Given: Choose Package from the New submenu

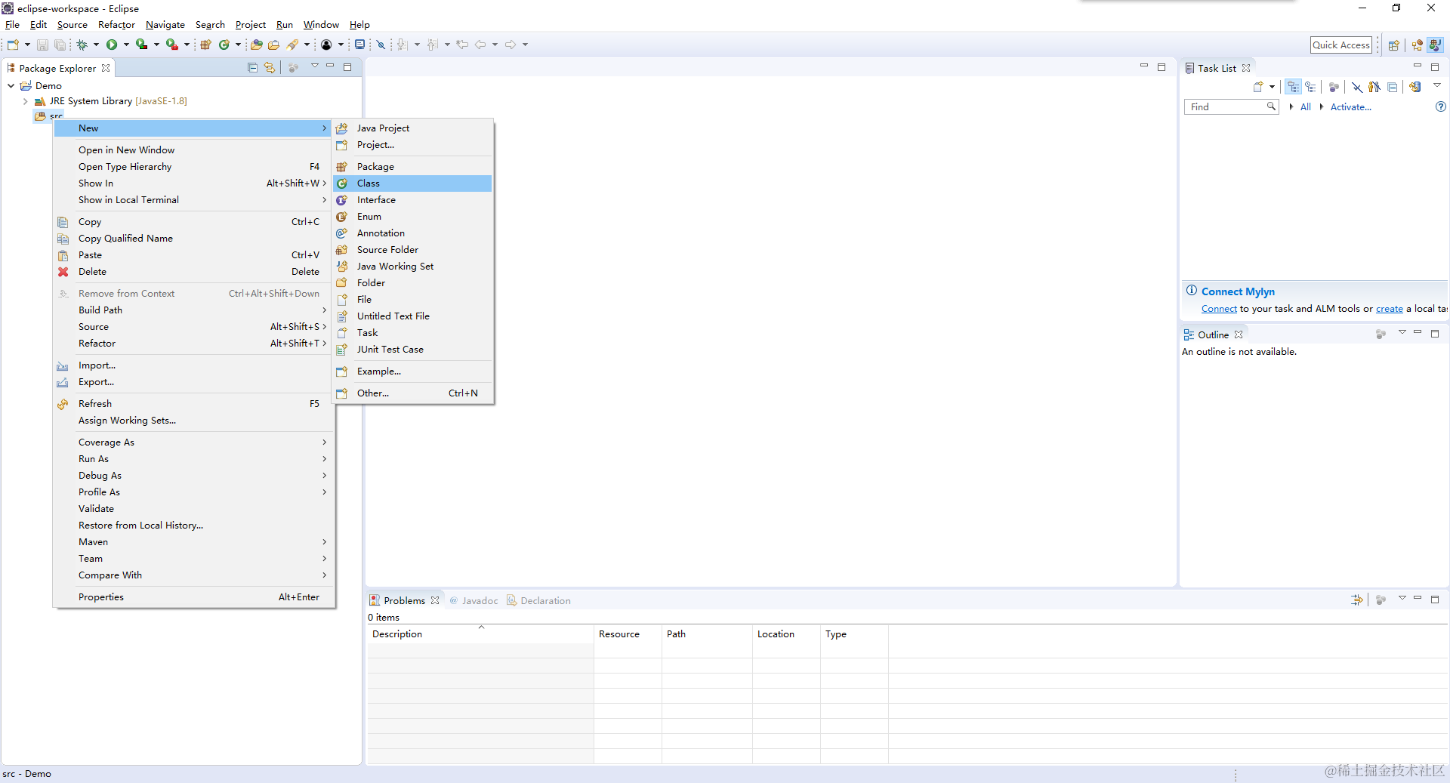Looking at the screenshot, I should [x=413, y=167].
